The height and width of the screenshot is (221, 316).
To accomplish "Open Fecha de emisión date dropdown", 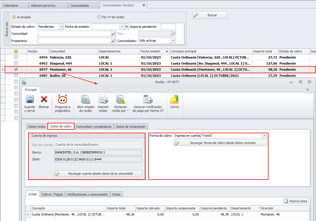I will click(x=122, y=27).
